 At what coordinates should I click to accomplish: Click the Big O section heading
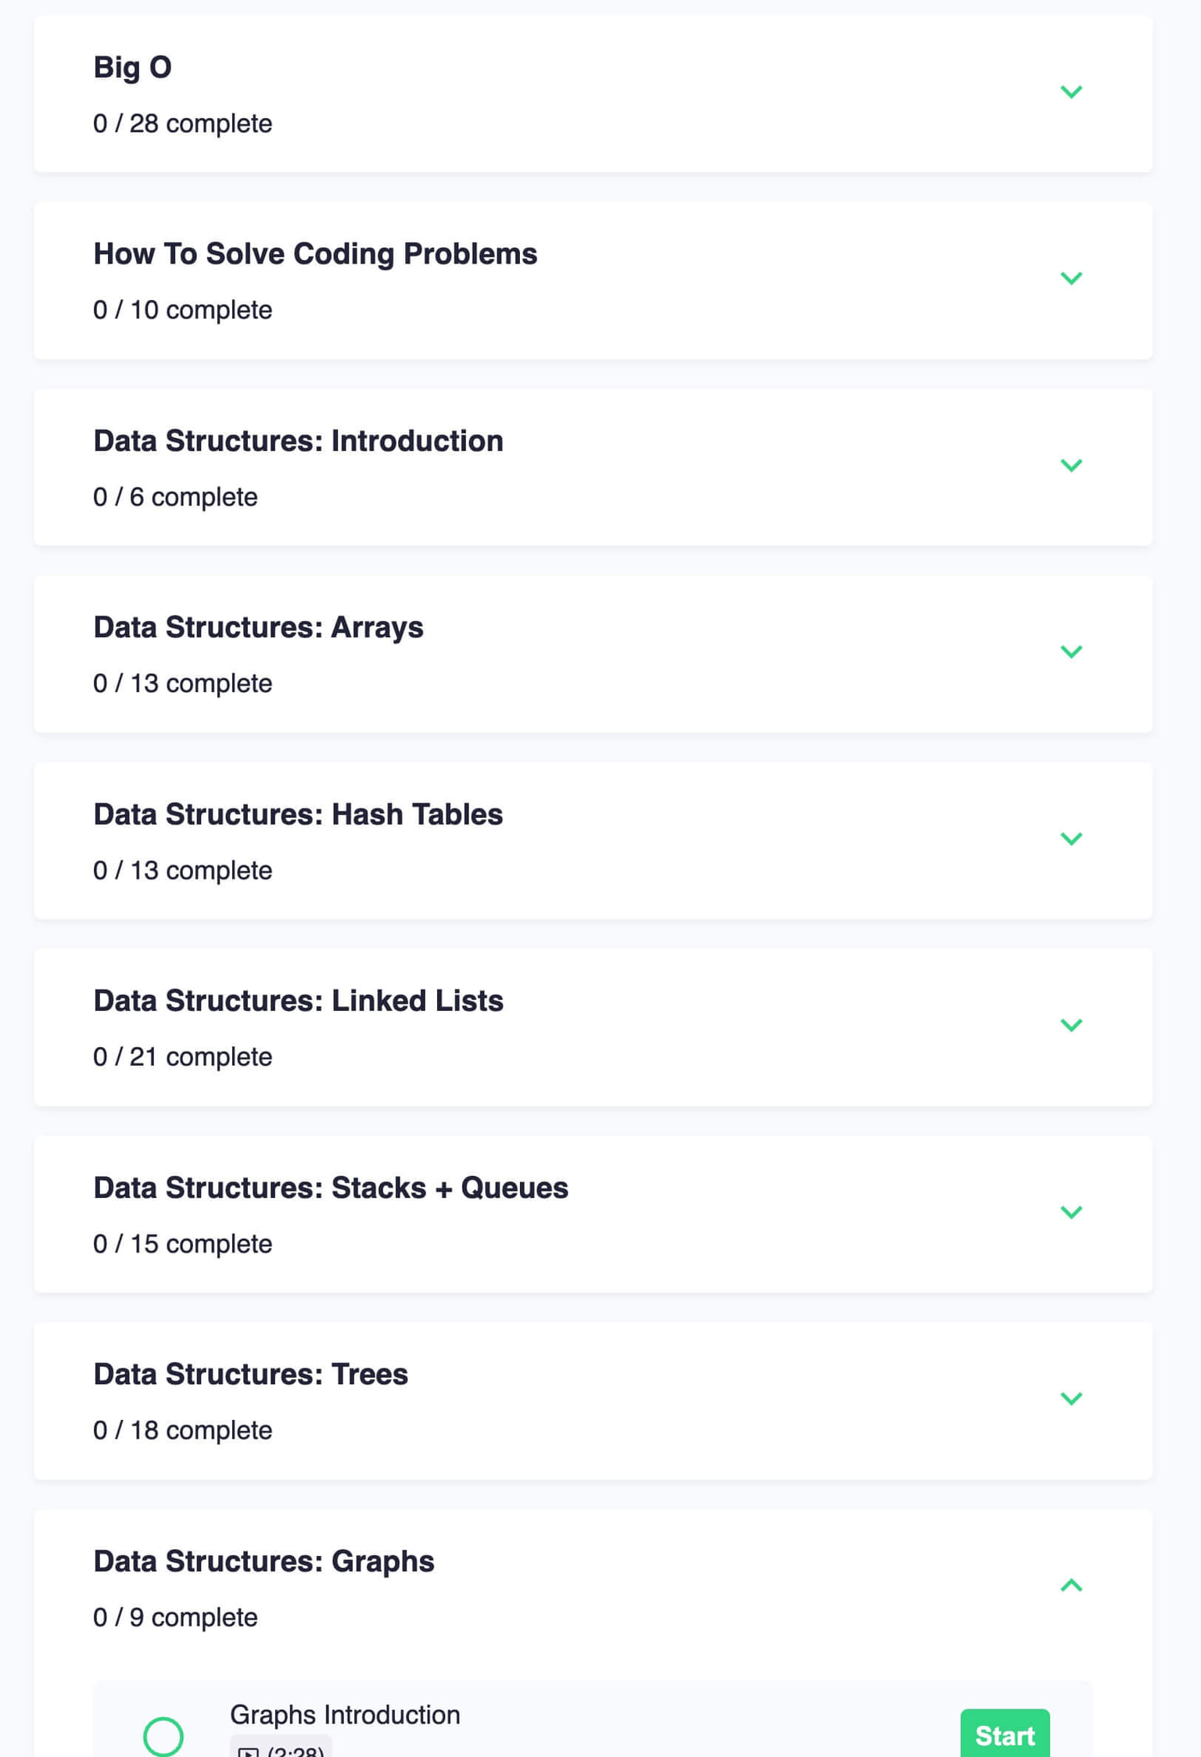[132, 67]
